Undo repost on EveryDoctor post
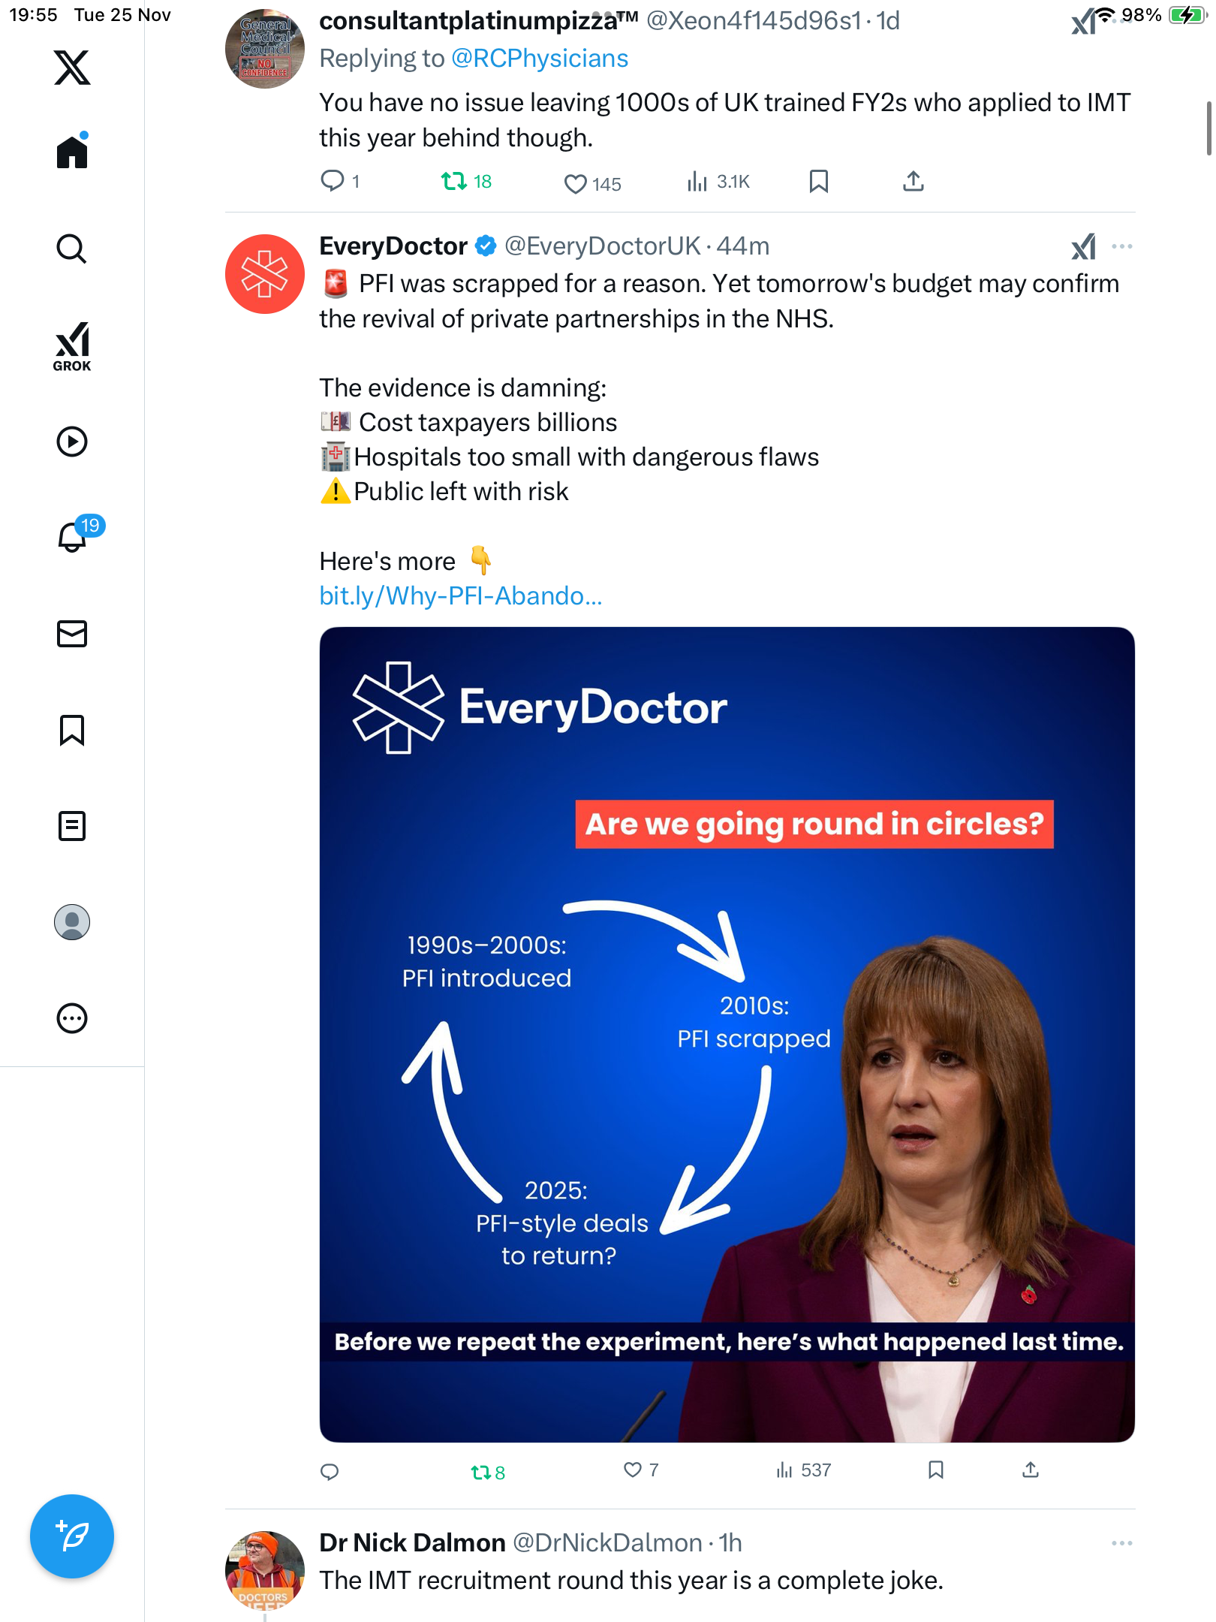This screenshot has width=1216, height=1622. pos(480,1472)
